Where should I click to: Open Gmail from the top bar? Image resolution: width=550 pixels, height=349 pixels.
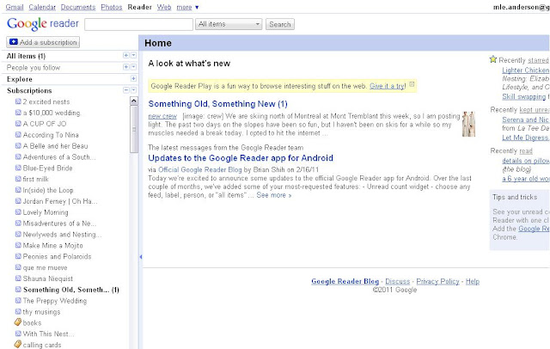coord(15,7)
